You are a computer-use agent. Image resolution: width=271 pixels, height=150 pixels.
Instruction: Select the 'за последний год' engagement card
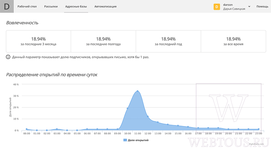click(x=168, y=41)
